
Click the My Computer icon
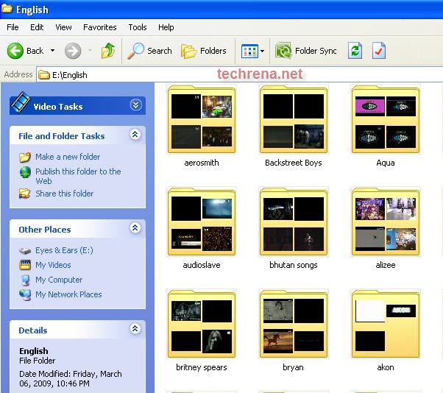(x=25, y=280)
